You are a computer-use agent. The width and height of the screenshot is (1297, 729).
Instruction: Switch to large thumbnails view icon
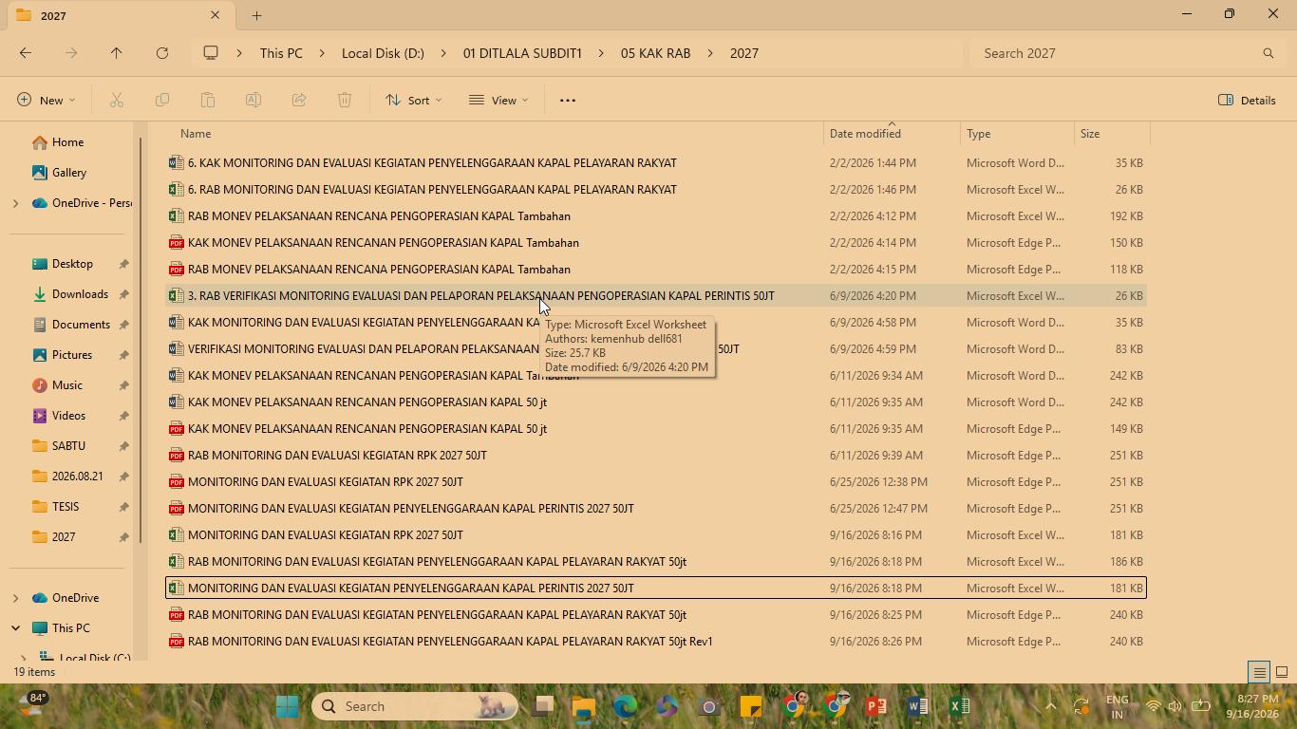point(1281,672)
